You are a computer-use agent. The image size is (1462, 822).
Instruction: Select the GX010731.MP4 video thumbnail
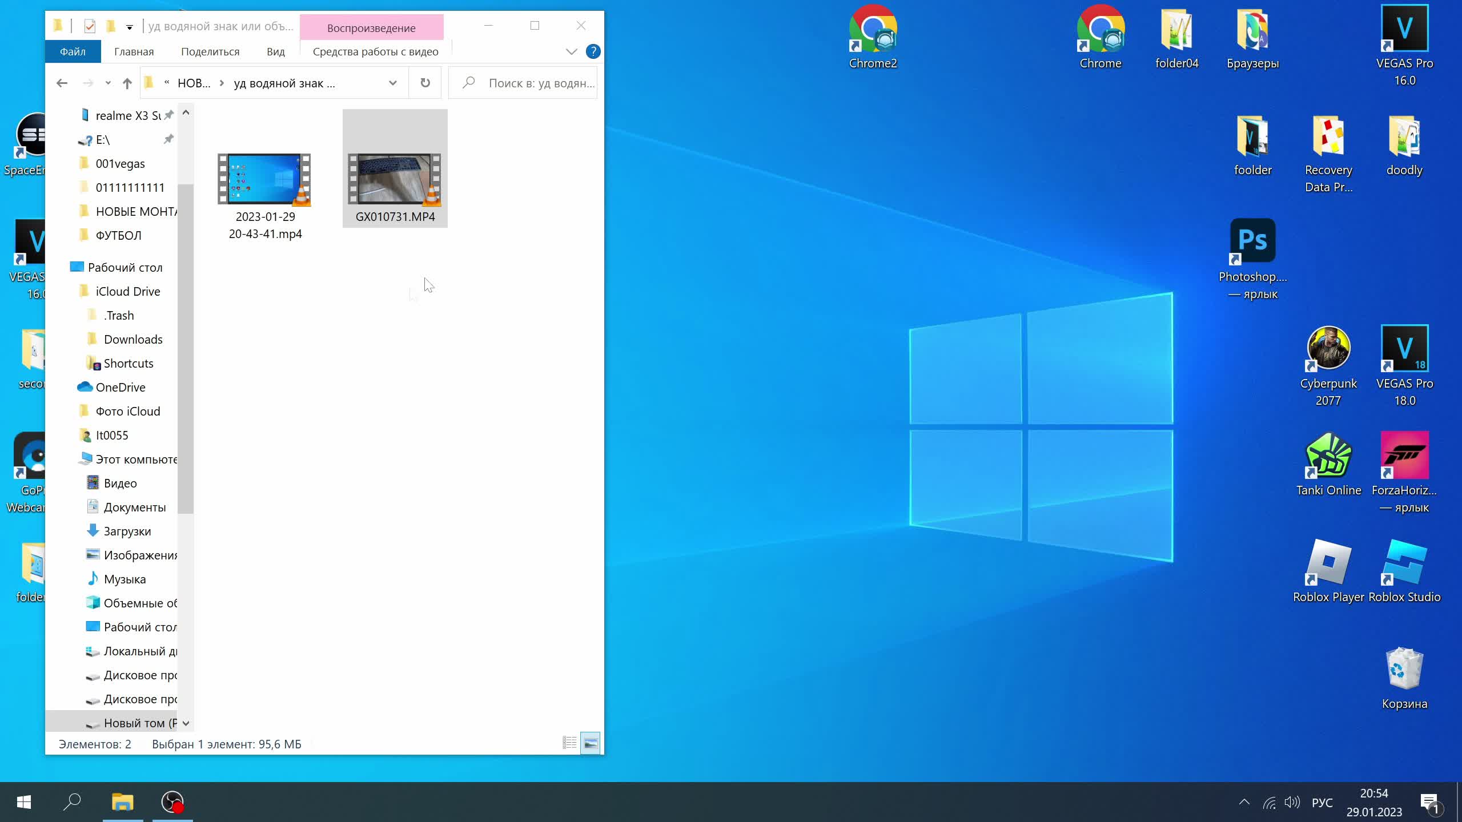click(x=396, y=176)
